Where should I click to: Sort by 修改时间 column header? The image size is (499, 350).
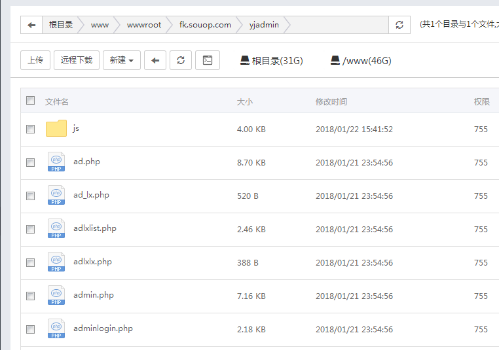point(331,101)
